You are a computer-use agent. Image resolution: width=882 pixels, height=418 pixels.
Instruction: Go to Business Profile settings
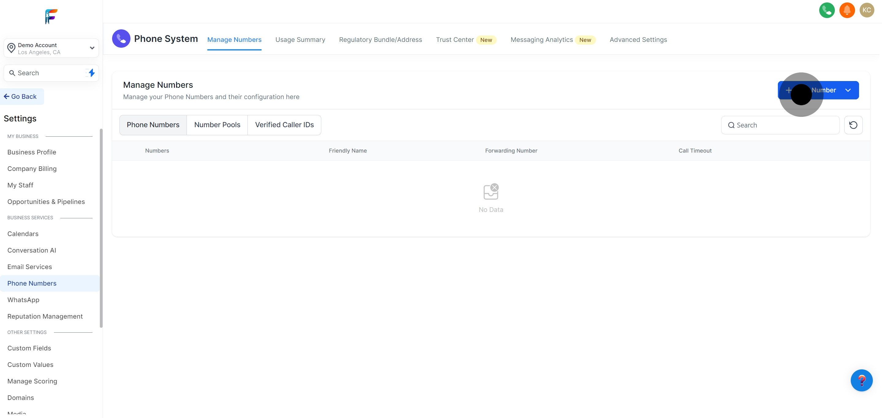pyautogui.click(x=32, y=152)
